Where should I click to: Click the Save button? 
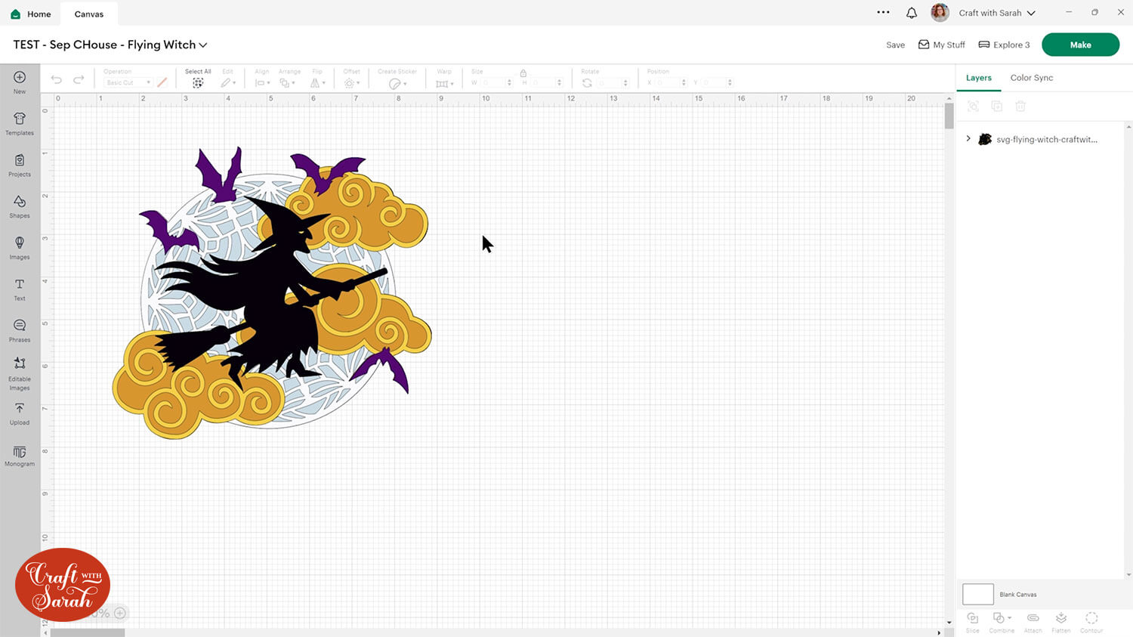coord(895,45)
